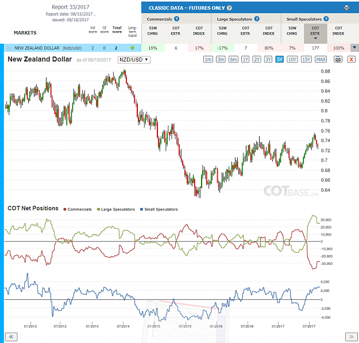Sort by Large Speculators COT EXTR column
359x343 pixels.
coord(245,30)
